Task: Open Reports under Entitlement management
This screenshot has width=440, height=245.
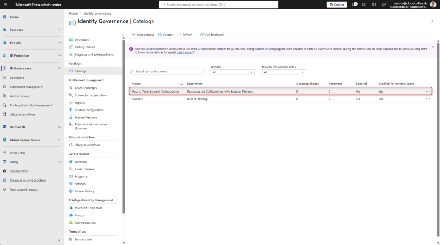Action: [x=79, y=103]
